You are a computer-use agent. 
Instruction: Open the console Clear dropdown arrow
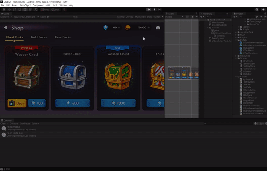[8, 124]
